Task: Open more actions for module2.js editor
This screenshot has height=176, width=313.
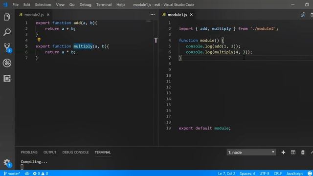Action: coord(153,14)
